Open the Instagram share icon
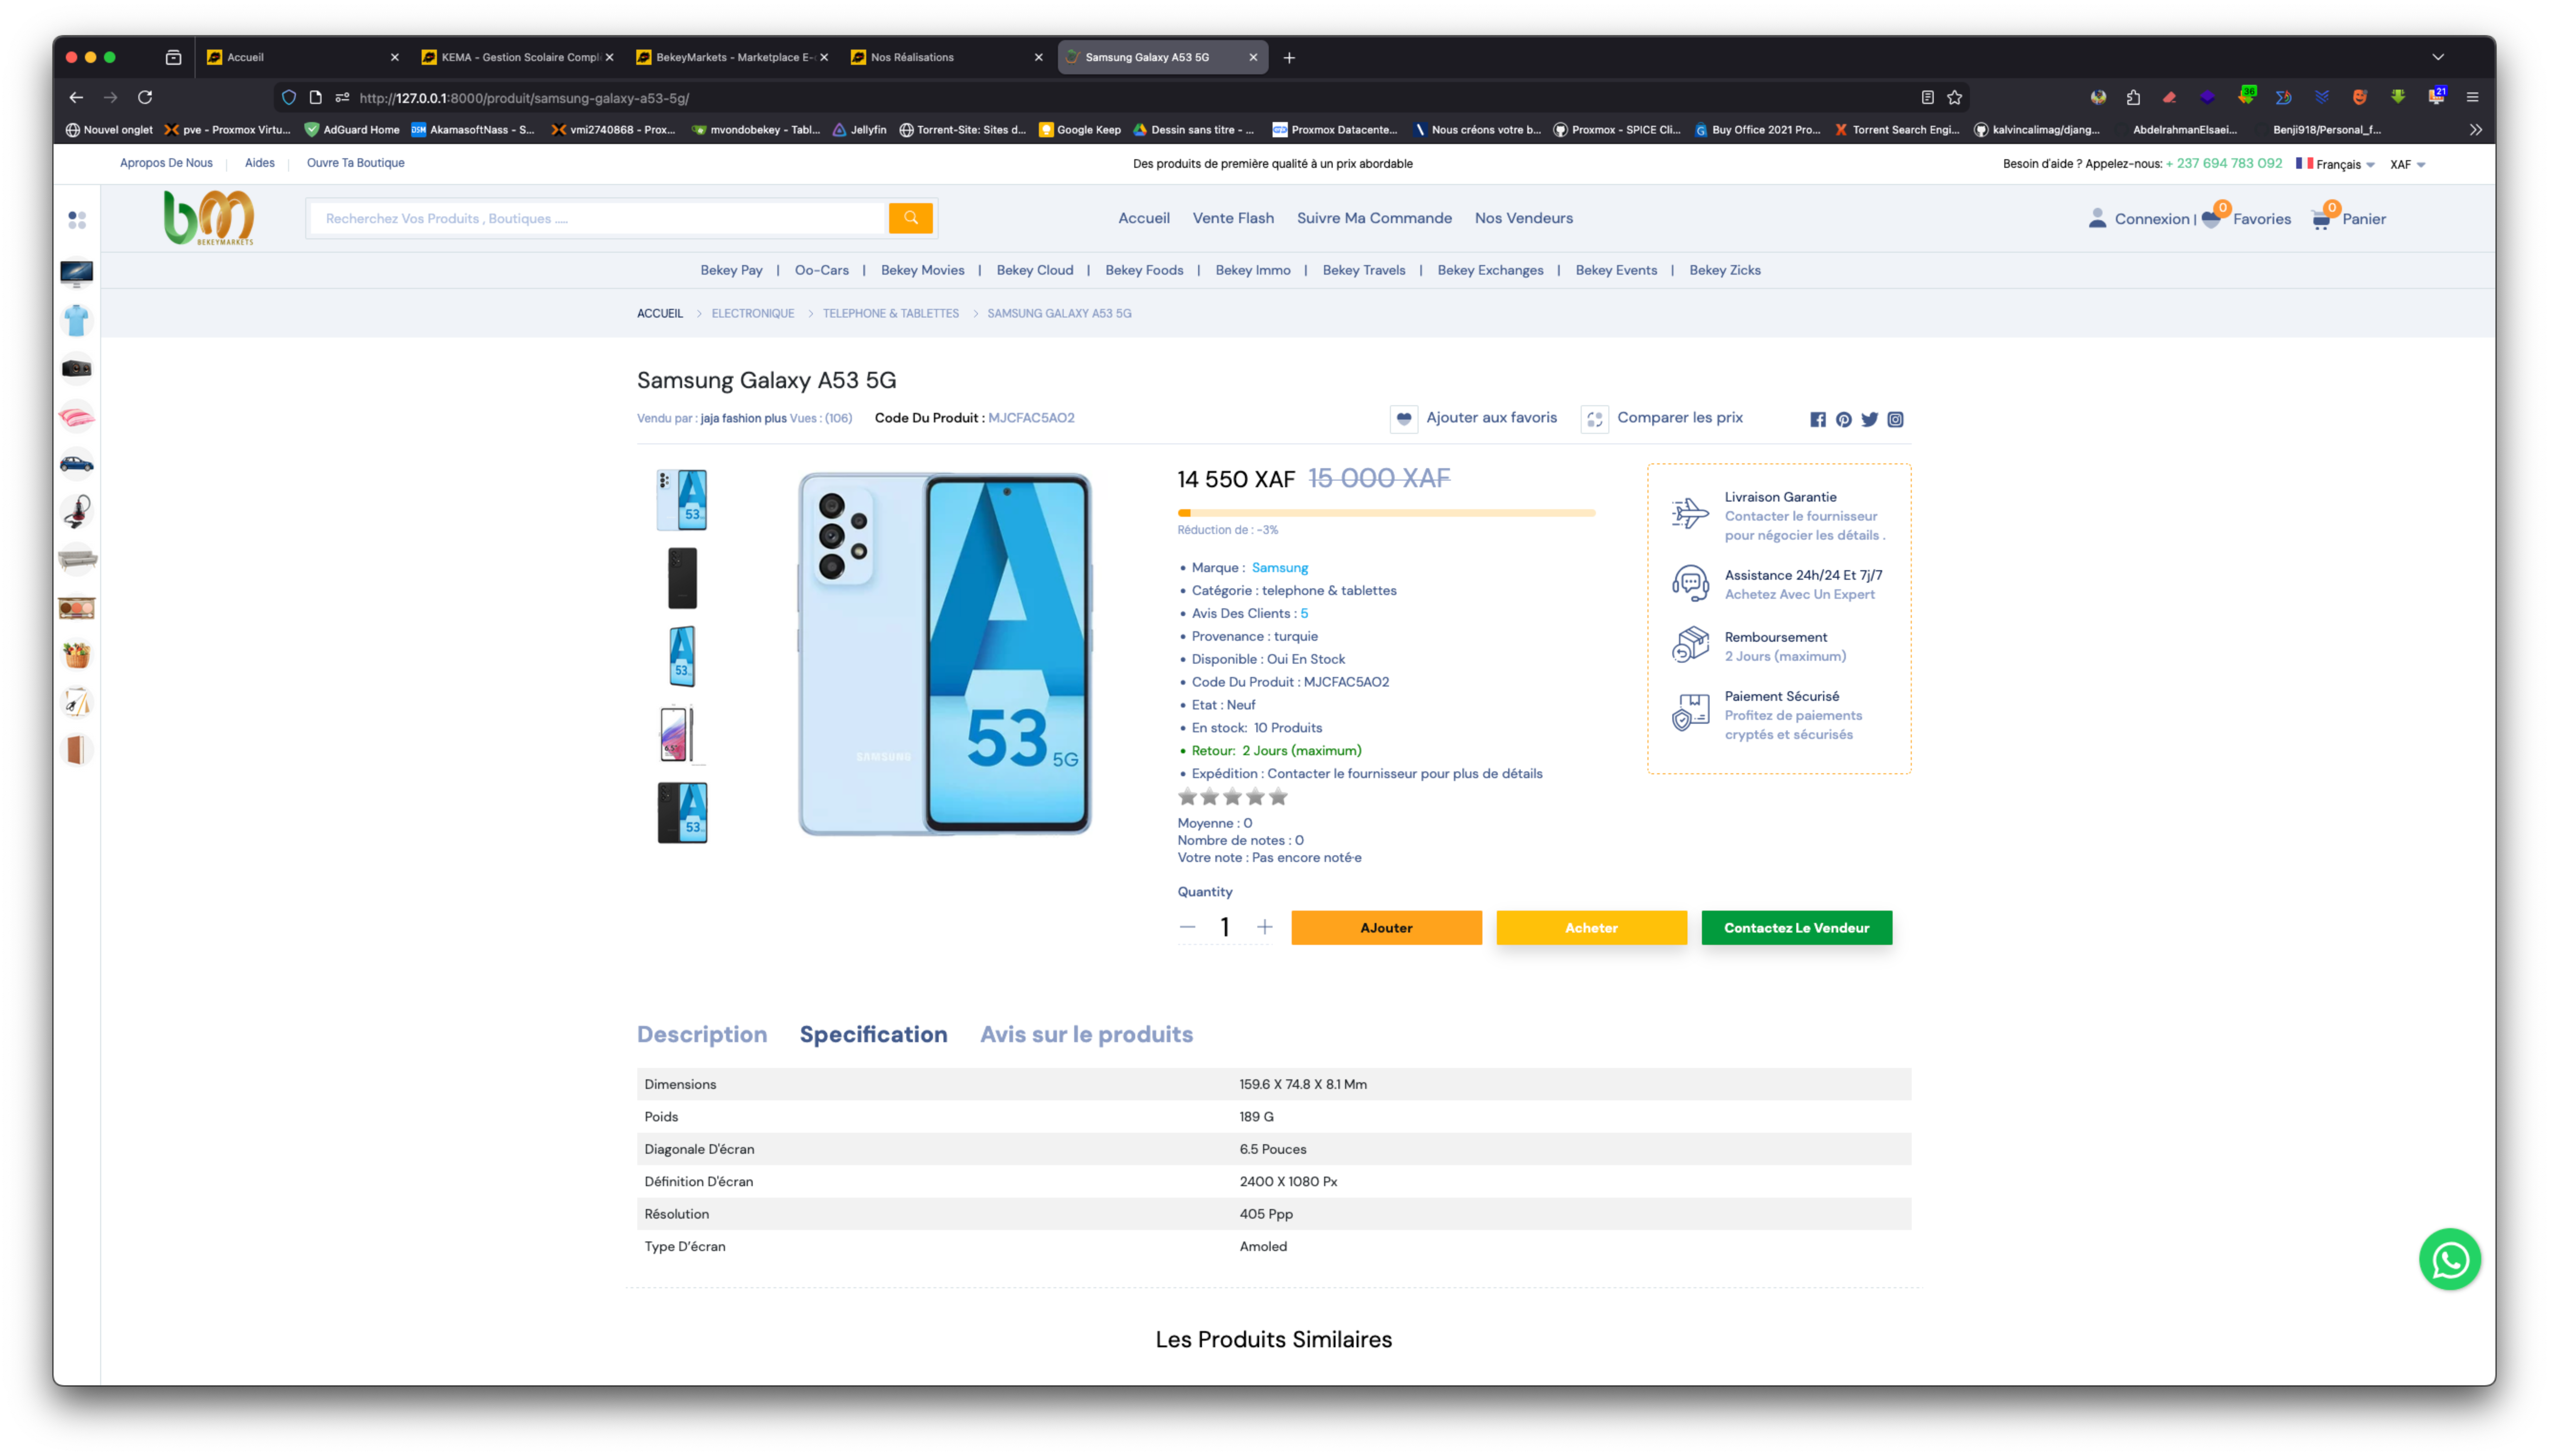This screenshot has width=2549, height=1456. [1896, 420]
